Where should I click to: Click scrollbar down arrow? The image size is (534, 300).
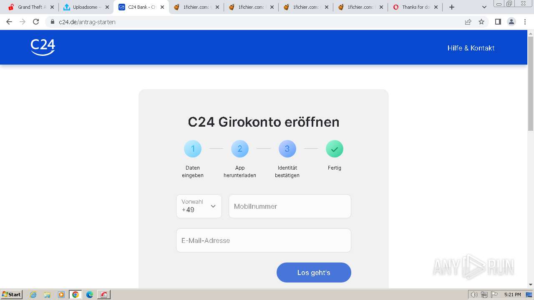point(531,285)
